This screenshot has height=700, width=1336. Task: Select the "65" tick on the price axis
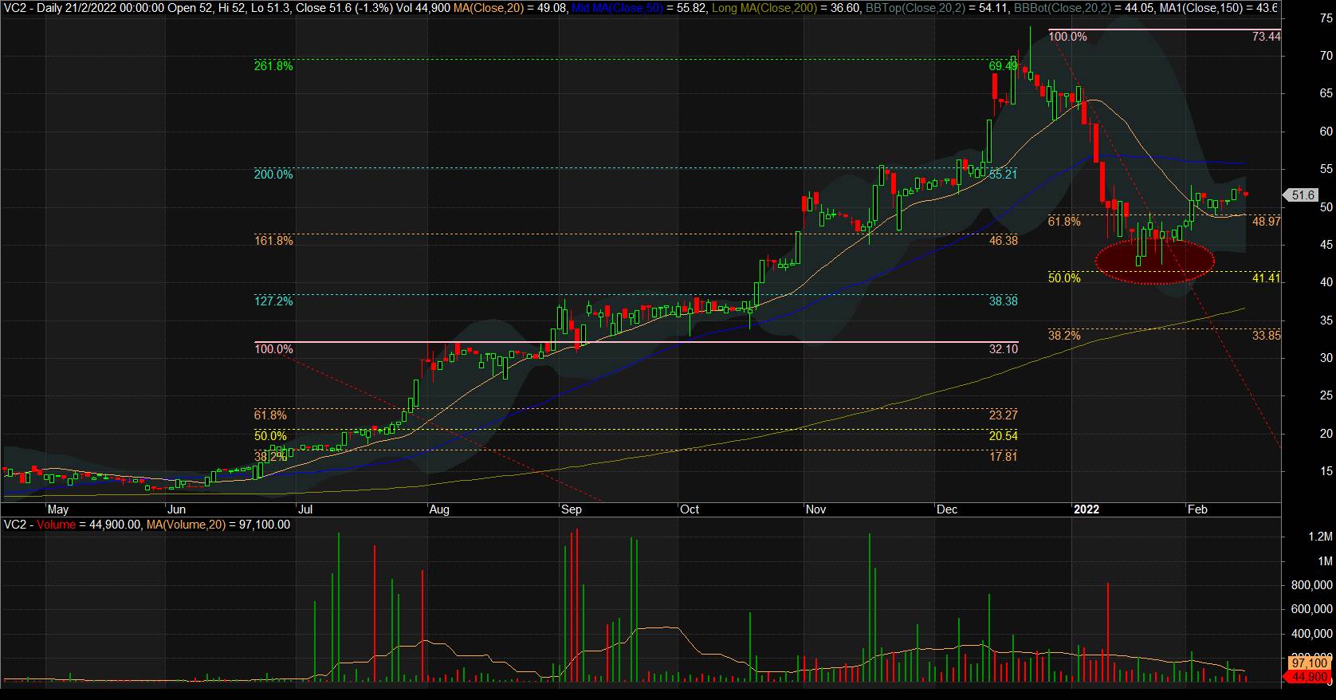click(x=1327, y=93)
